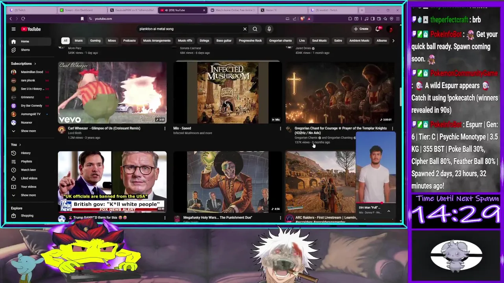
Task: Switch to the Stream - Kick Dashboard tab
Action: click(x=82, y=10)
